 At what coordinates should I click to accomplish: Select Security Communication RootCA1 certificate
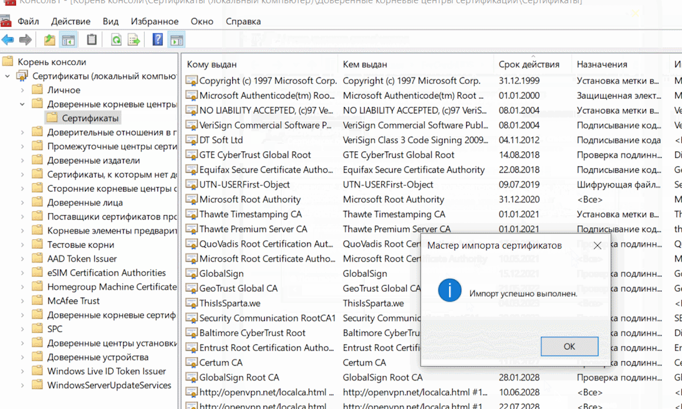(267, 318)
